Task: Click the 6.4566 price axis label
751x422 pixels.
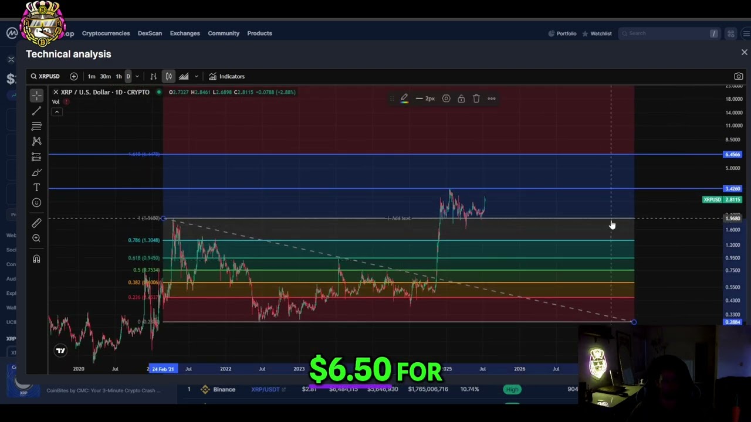Action: coord(733,154)
